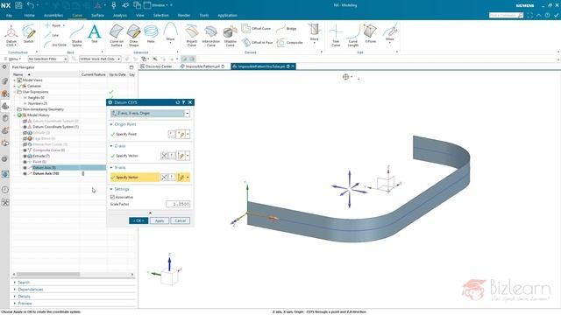Select the Line tool in Base group
Viewport: 561px width, 315px height.
pos(52,35)
